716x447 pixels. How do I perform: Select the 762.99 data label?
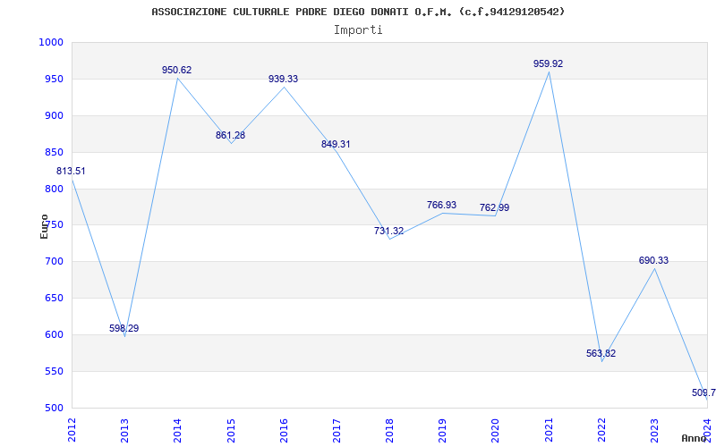tap(495, 207)
